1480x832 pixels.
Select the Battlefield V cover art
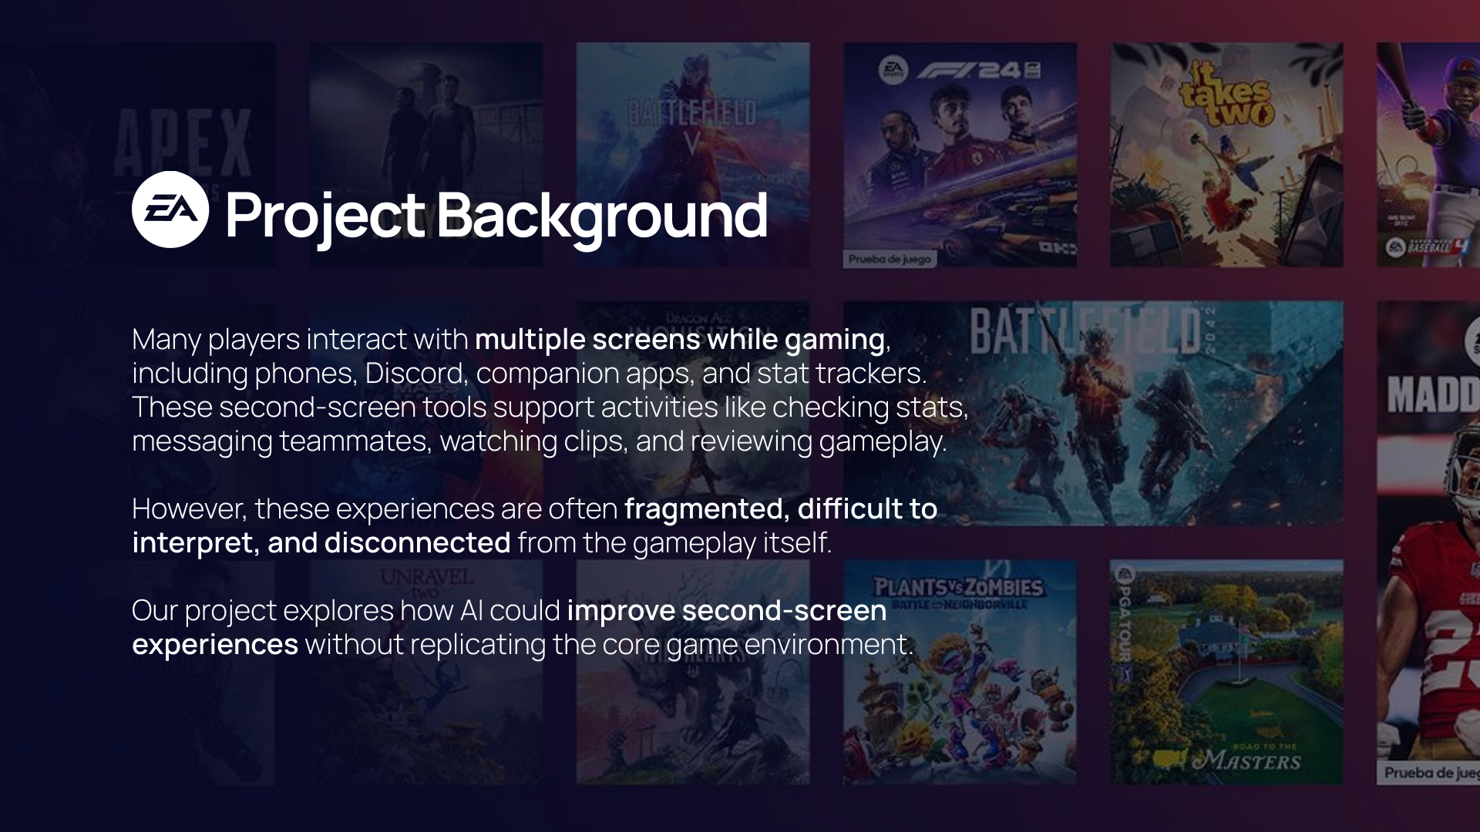pos(693,155)
